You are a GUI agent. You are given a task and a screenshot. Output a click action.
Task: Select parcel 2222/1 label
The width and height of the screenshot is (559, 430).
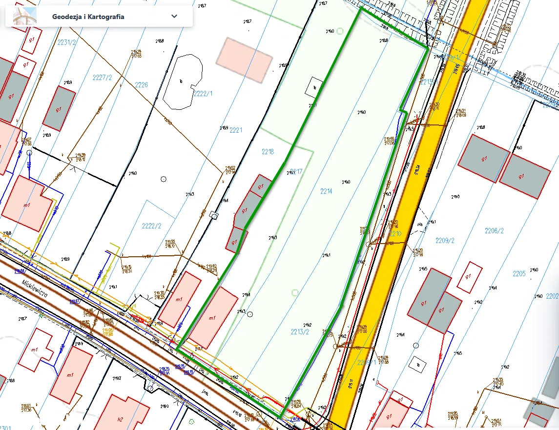click(x=203, y=94)
